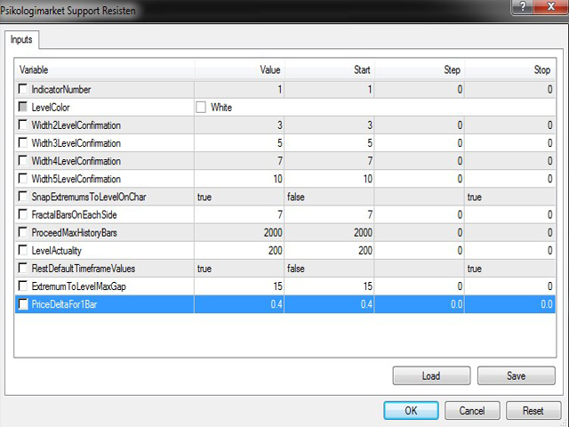Confirm settings with the OK button
Image resolution: width=569 pixels, height=427 pixels.
(x=411, y=410)
